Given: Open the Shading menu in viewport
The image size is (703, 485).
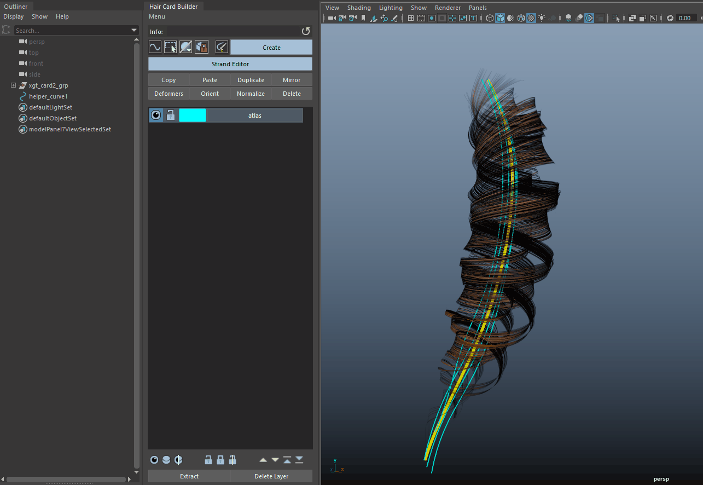Looking at the screenshot, I should 359,8.
